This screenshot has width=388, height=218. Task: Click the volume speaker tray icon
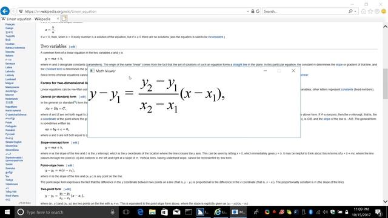point(326,212)
